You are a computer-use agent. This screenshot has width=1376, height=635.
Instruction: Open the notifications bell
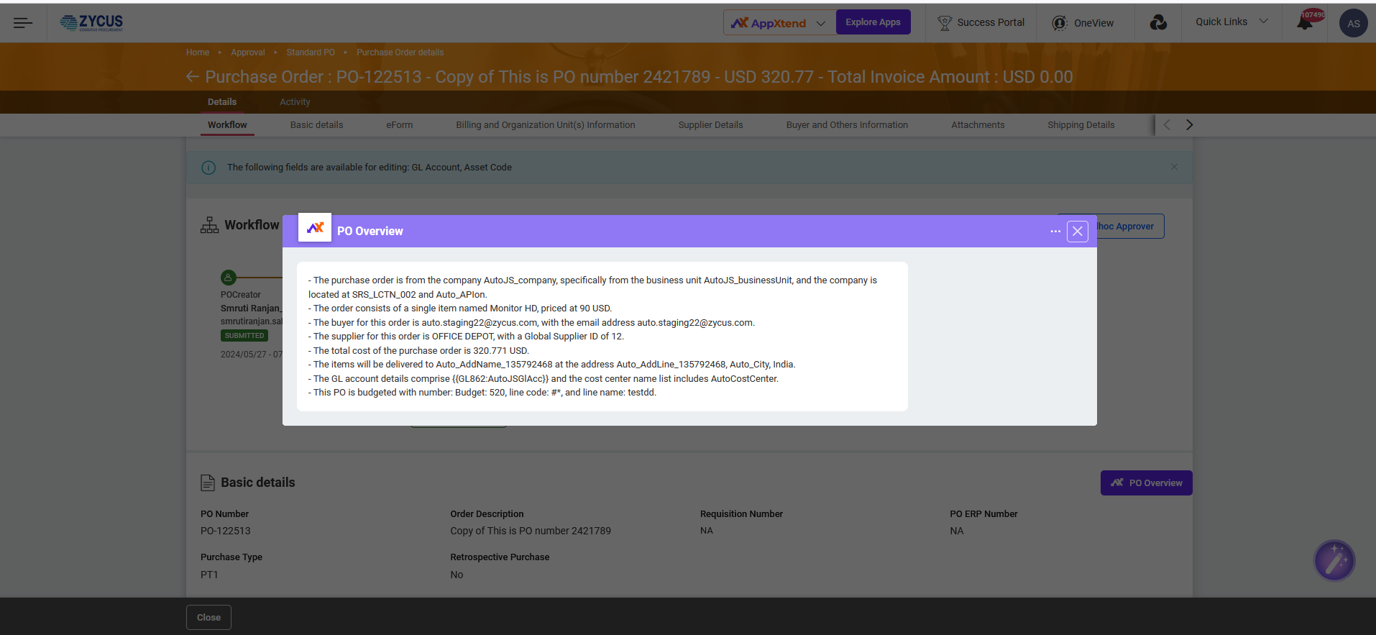(x=1304, y=23)
